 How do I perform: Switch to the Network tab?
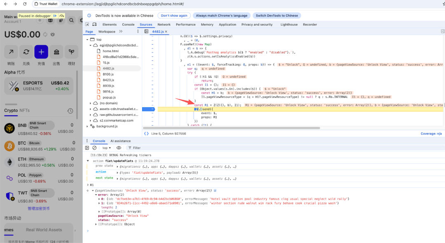click(164, 25)
